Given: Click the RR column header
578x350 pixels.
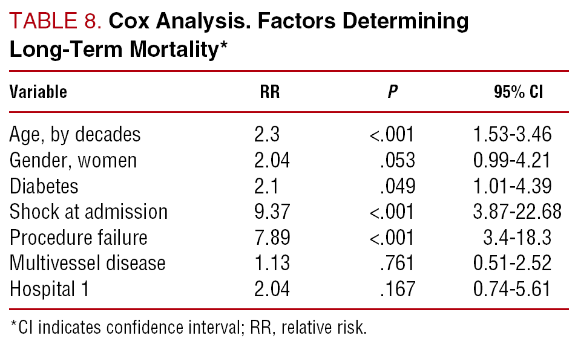Looking at the screenshot, I should tap(270, 92).
